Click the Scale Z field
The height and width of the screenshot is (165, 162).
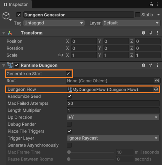[x=148, y=55]
